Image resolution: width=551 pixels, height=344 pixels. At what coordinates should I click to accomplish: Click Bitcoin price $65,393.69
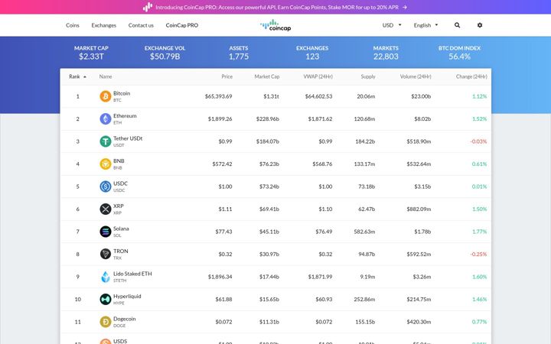pos(219,96)
